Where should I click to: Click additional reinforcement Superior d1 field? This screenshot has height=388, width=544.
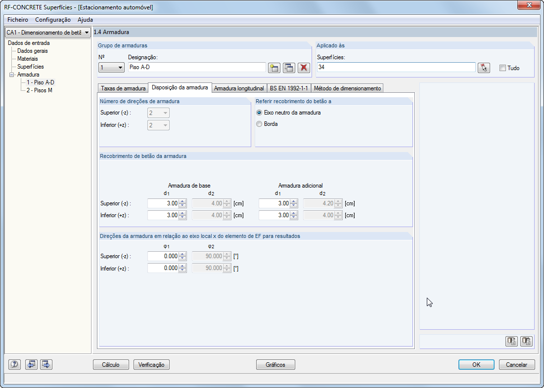pyautogui.click(x=274, y=203)
